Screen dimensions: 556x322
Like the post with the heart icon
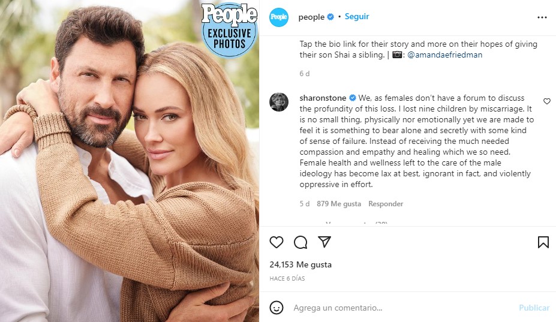click(276, 242)
